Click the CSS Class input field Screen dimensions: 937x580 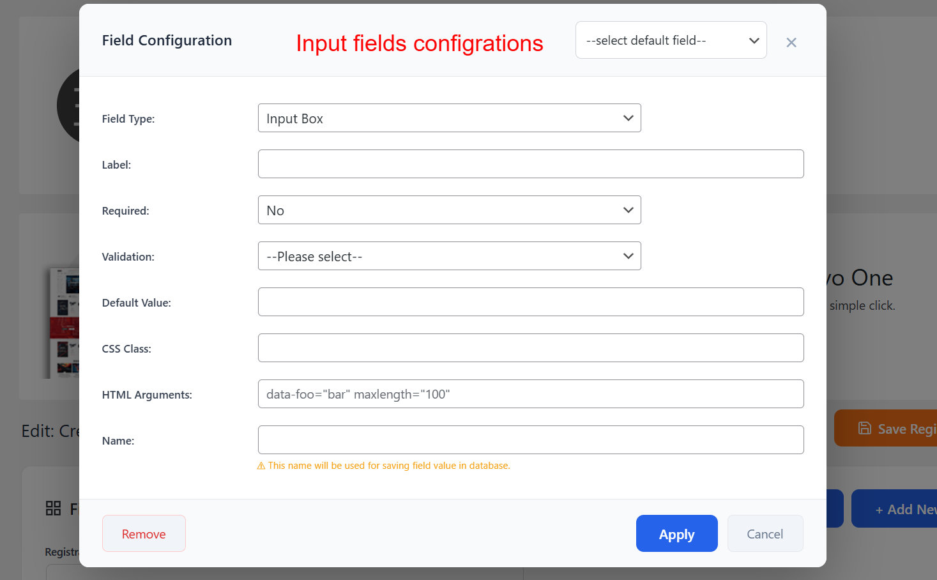(531, 348)
